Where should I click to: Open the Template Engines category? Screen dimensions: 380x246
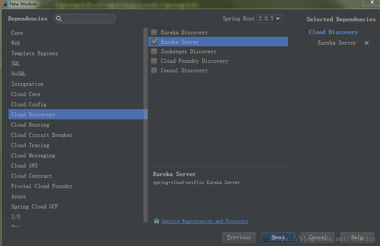(76, 53)
